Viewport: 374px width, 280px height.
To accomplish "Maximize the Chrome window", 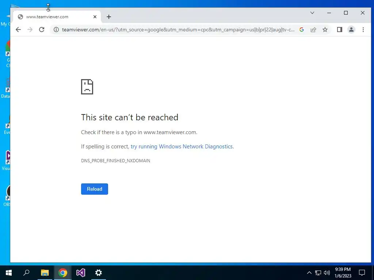I will (346, 13).
